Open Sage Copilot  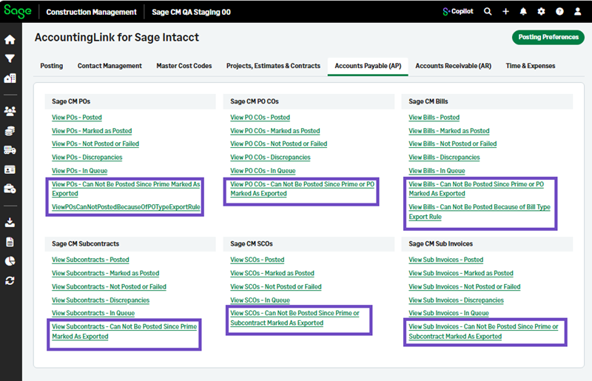[x=458, y=12]
